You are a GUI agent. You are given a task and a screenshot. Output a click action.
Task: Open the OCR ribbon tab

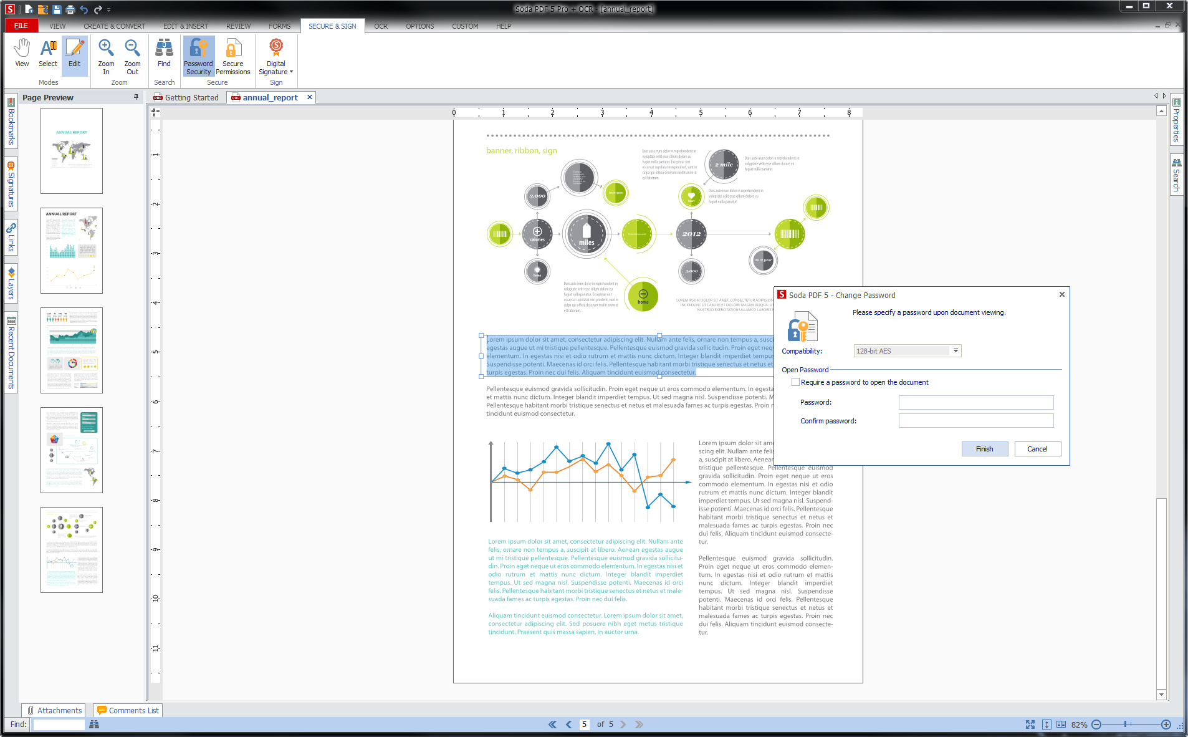tap(381, 26)
